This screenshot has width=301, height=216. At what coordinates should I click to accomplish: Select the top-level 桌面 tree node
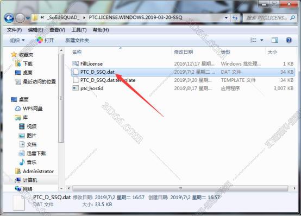(24, 99)
